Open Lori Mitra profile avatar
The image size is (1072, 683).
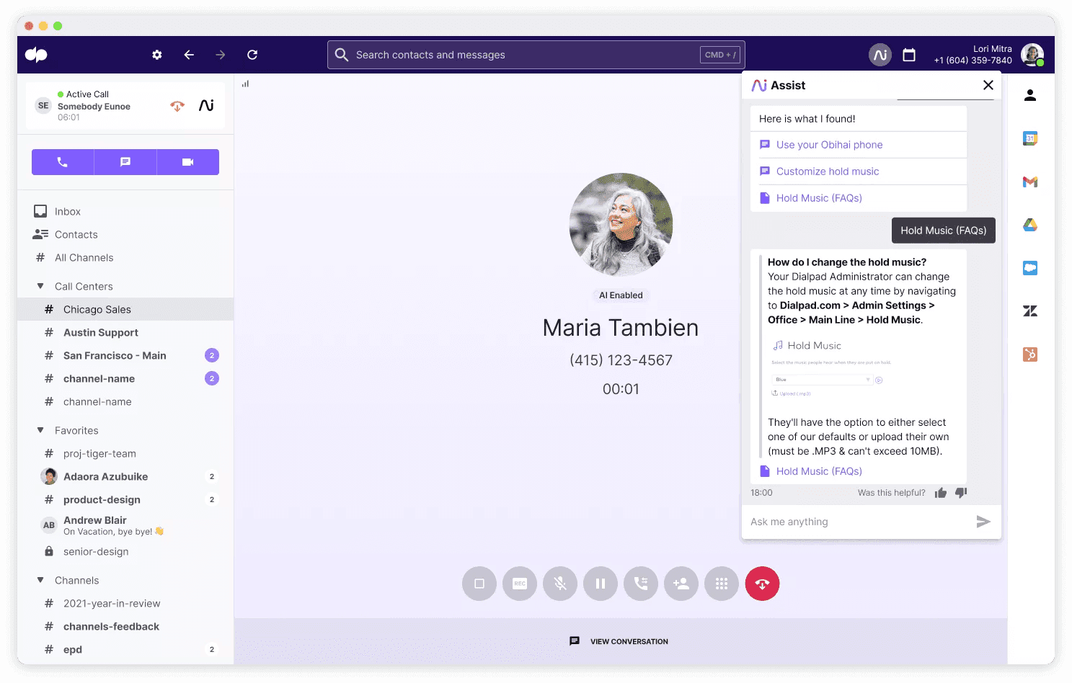(1032, 55)
